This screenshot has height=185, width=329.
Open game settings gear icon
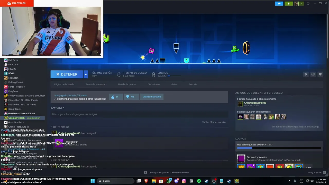[306, 74]
